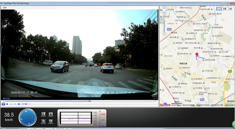Pan the map right with the arrow
Viewport: 235px width, 129px height.
166,10
